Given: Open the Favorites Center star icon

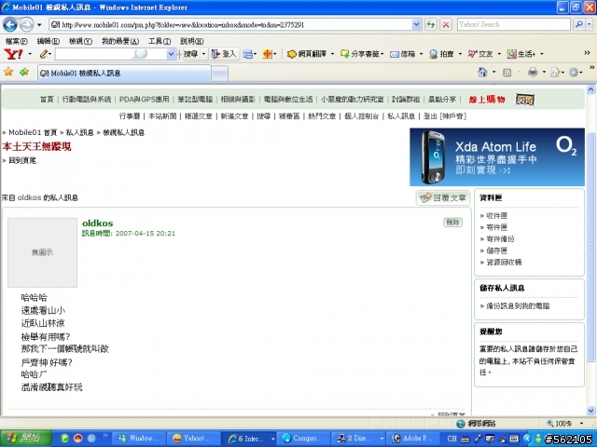Looking at the screenshot, I should pos(8,72).
